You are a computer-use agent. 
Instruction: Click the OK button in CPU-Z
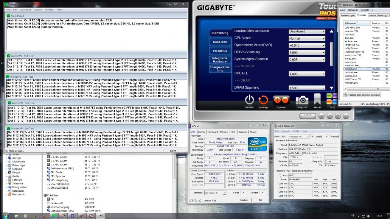pos(260,200)
